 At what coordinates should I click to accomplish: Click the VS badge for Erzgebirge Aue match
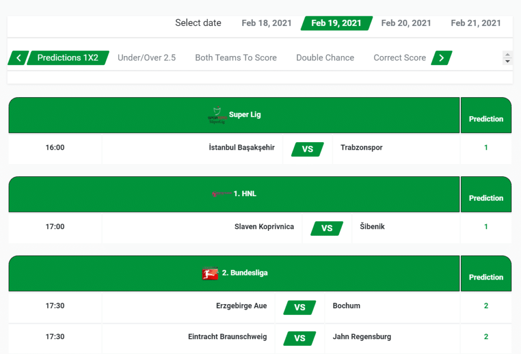[300, 307]
